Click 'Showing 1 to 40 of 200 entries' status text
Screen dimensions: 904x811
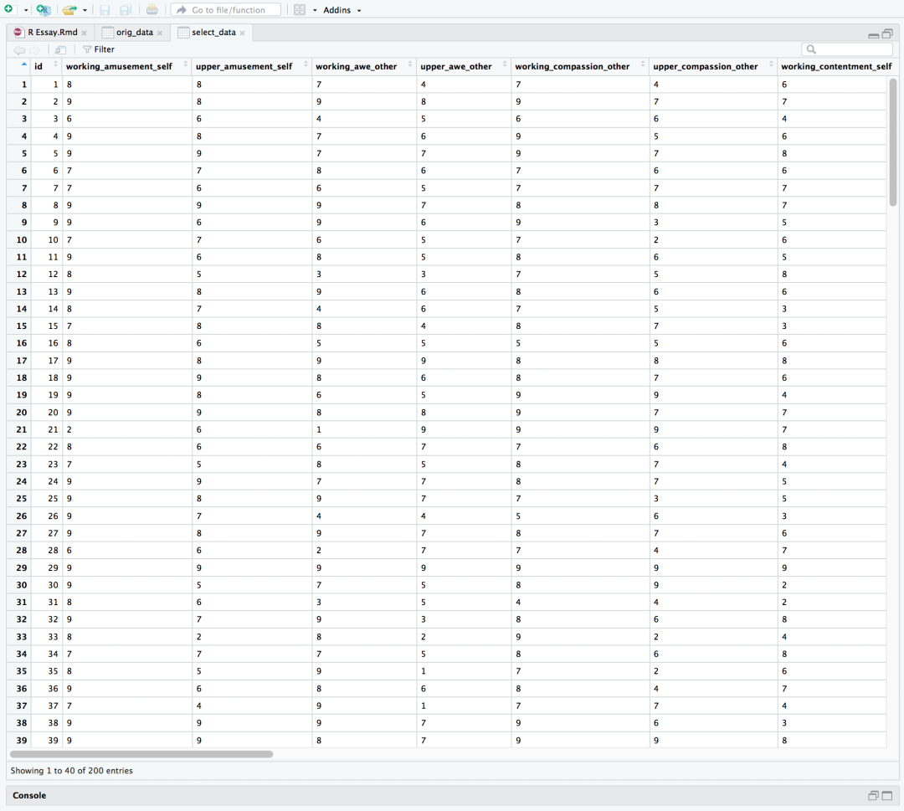pos(71,771)
